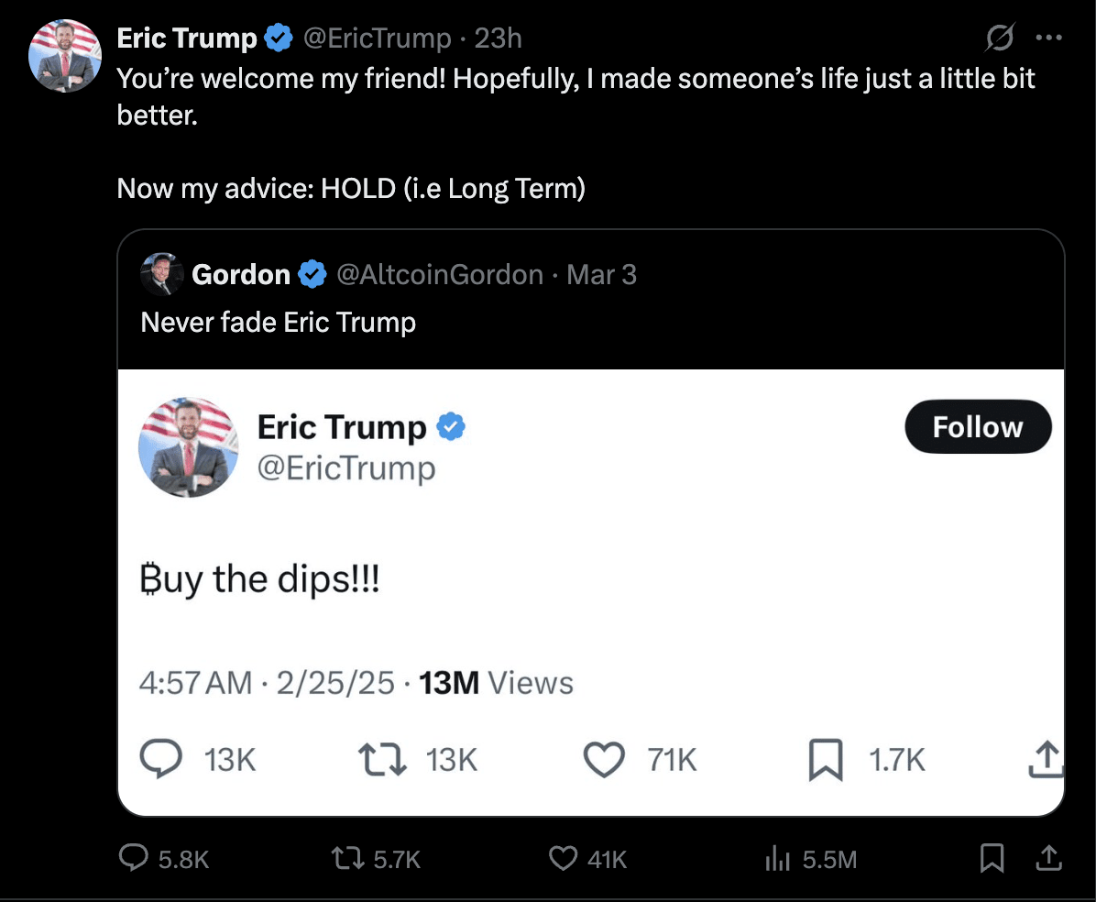Click the Grok slashed-circle icon
Screen dimensions: 1096x902
click(x=1000, y=38)
